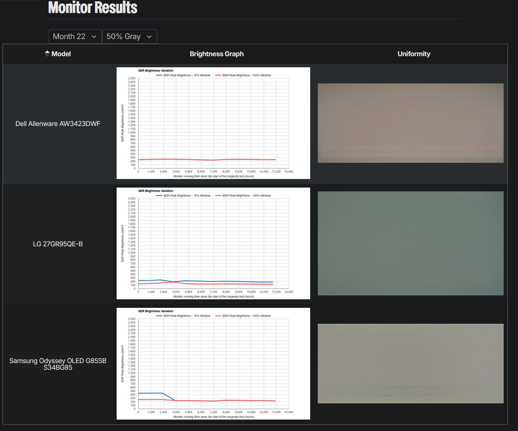Click the Monitor Results heading
The height and width of the screenshot is (431, 518).
pos(93,8)
